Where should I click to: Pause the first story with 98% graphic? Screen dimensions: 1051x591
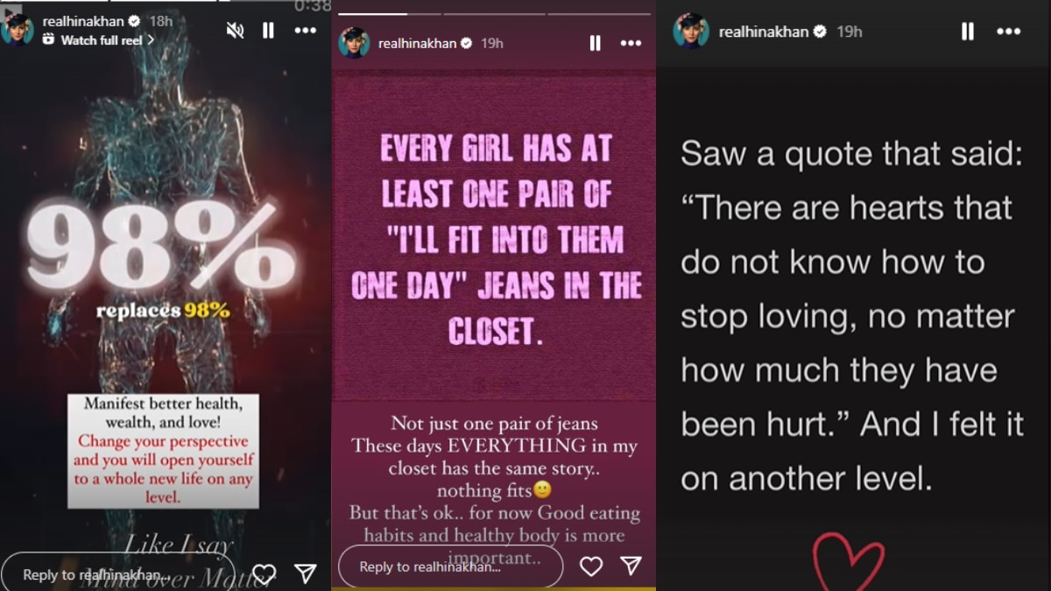click(268, 31)
